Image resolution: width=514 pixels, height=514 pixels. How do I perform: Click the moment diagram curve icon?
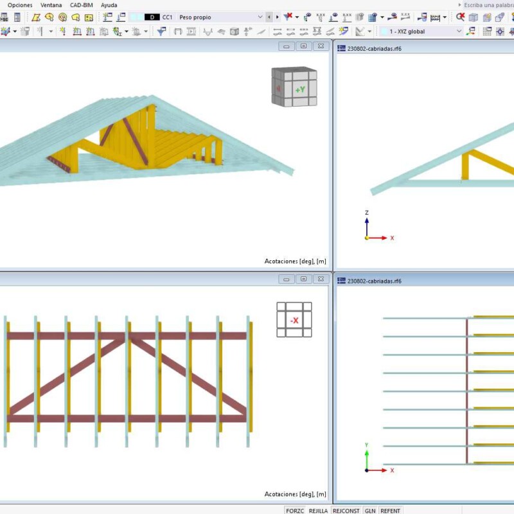(208, 31)
